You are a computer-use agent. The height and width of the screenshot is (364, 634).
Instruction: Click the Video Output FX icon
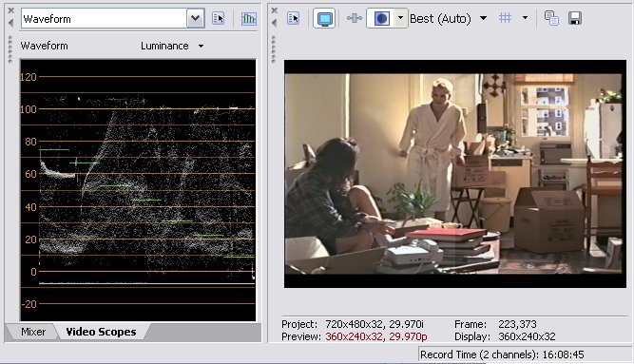355,18
